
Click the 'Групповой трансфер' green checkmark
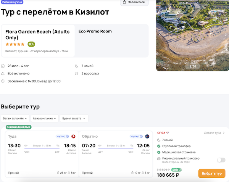[x=159, y=146]
